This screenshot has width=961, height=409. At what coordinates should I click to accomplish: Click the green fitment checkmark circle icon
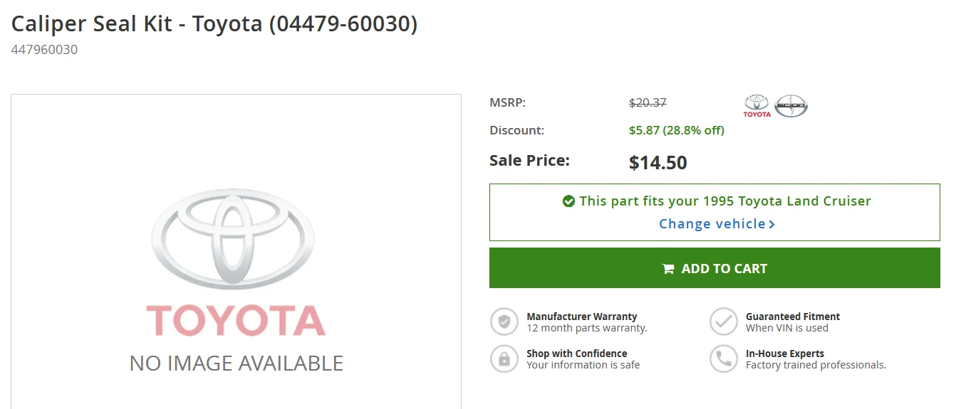(x=568, y=201)
